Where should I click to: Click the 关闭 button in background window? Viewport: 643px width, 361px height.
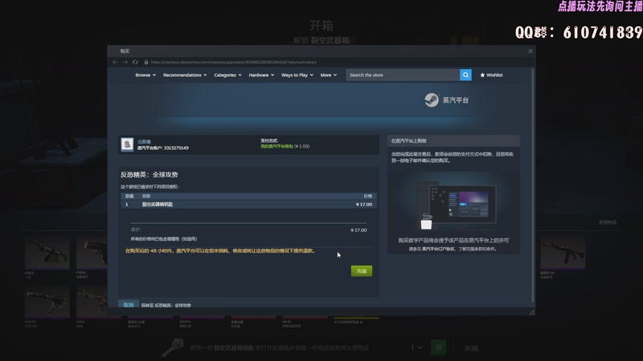click(x=471, y=348)
